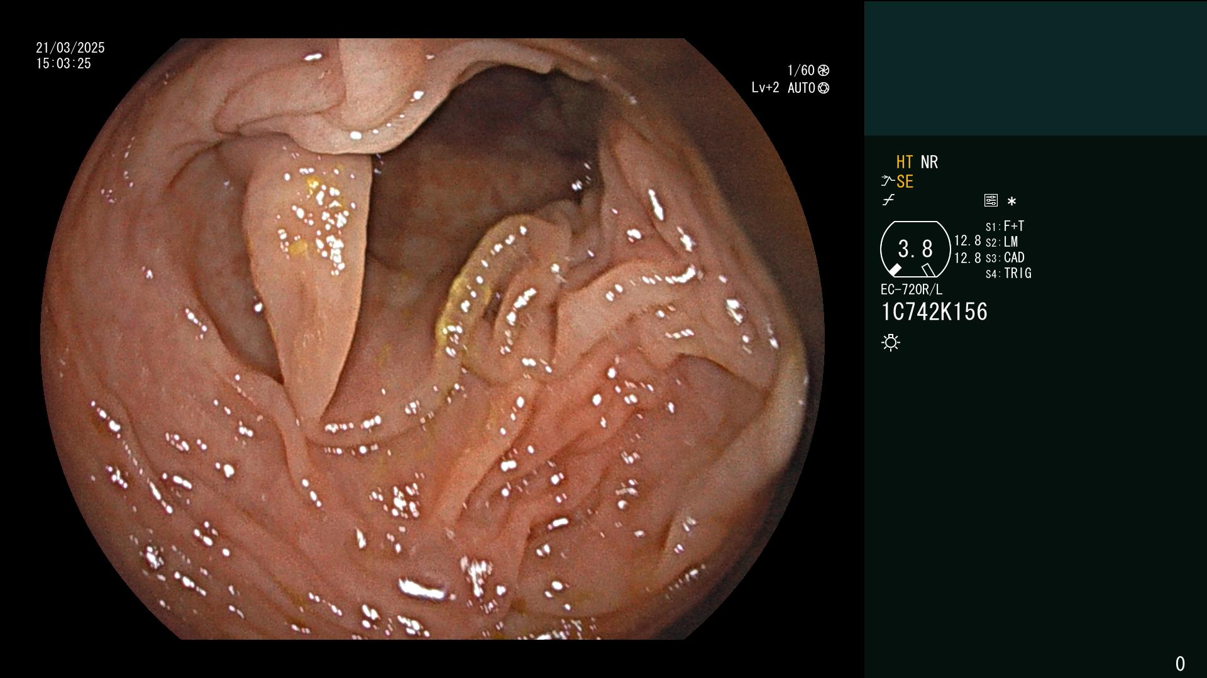Viewport: 1207px width, 678px height.
Task: Click the scope model EC-720R/L text
Action: point(912,289)
